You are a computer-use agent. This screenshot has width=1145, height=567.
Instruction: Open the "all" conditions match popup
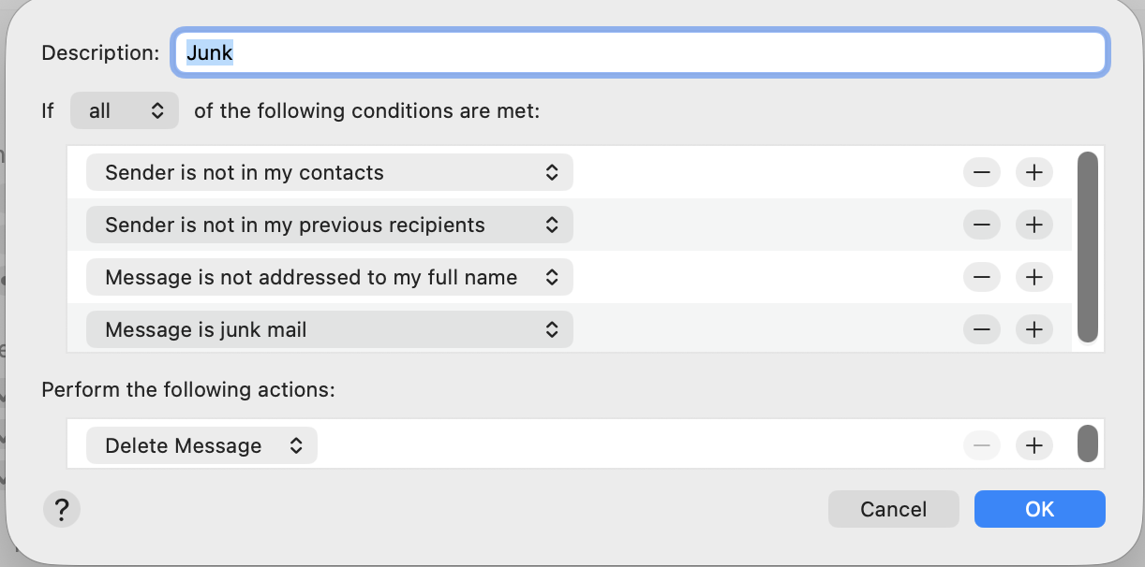(x=124, y=111)
